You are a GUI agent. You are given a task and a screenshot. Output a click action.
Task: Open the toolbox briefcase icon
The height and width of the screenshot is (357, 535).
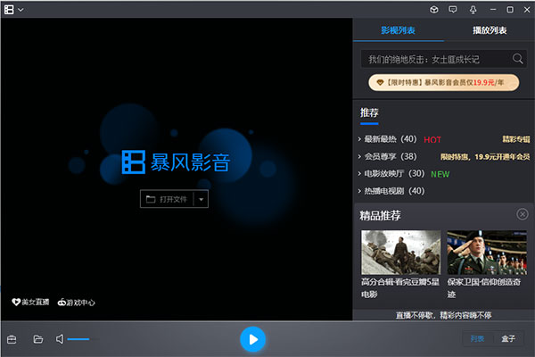click(x=12, y=339)
